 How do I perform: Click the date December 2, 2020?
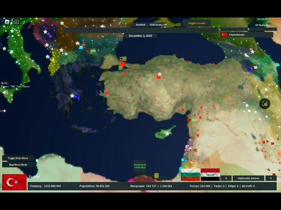[140, 36]
